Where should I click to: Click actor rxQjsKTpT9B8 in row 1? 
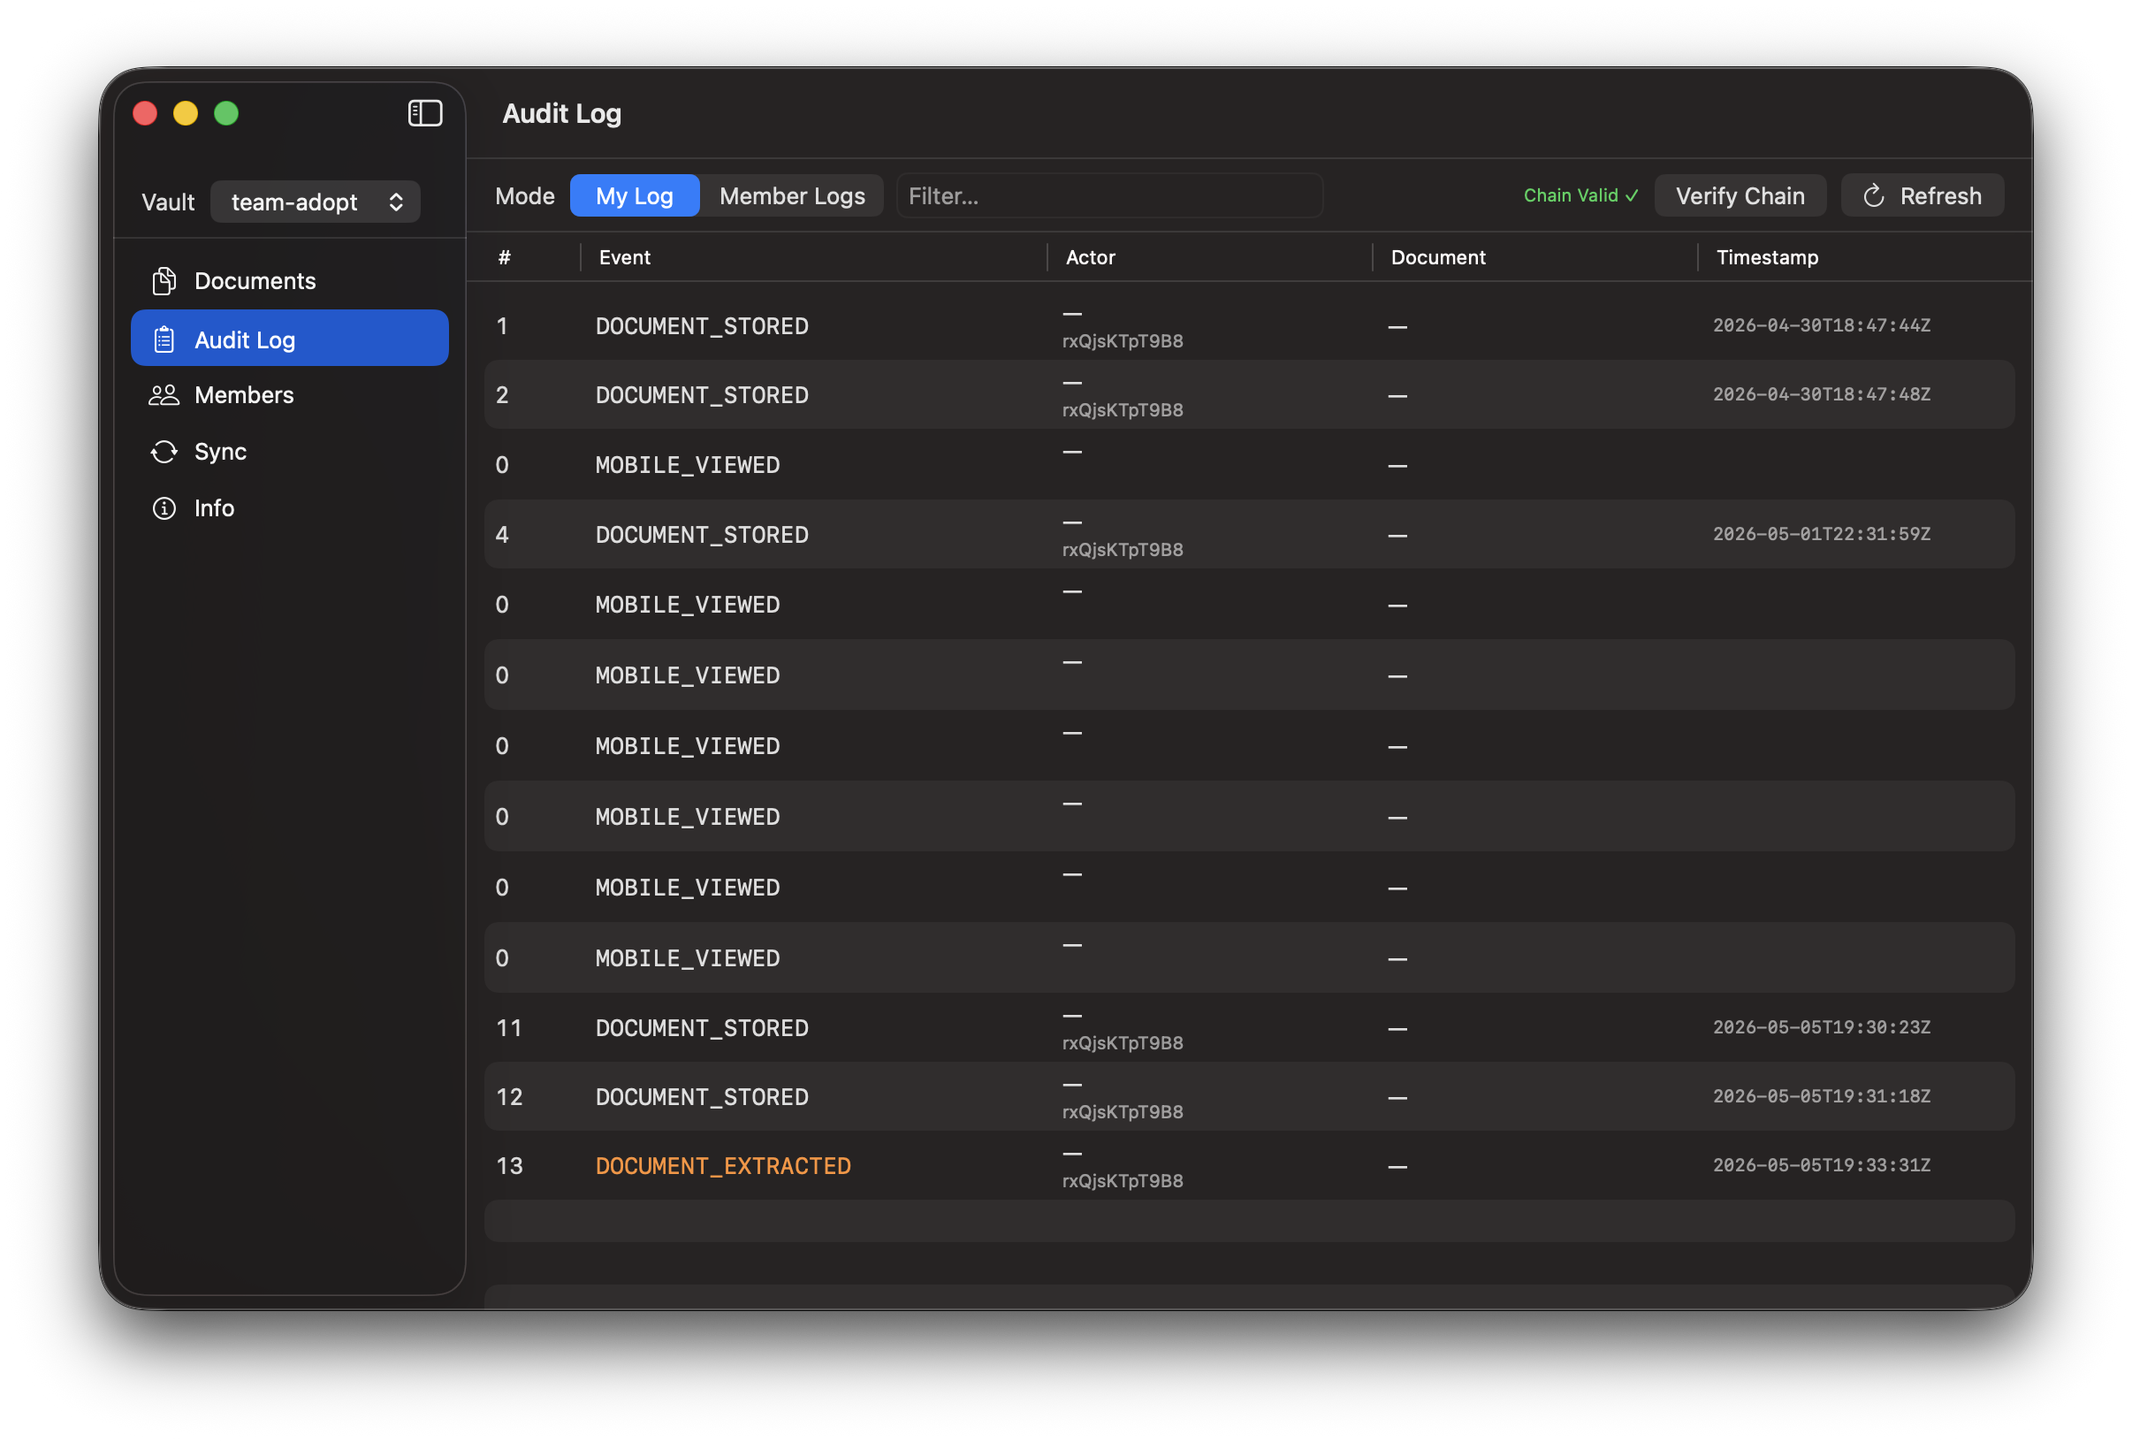point(1122,341)
